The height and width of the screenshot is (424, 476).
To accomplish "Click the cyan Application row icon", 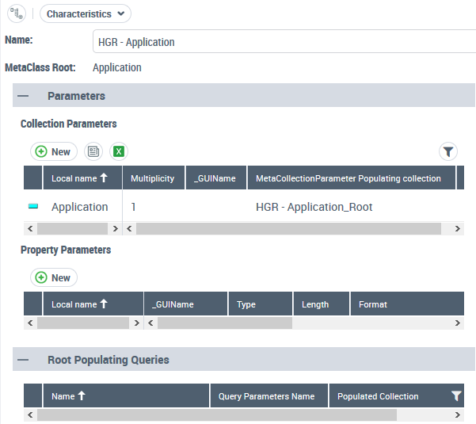I will [33, 207].
